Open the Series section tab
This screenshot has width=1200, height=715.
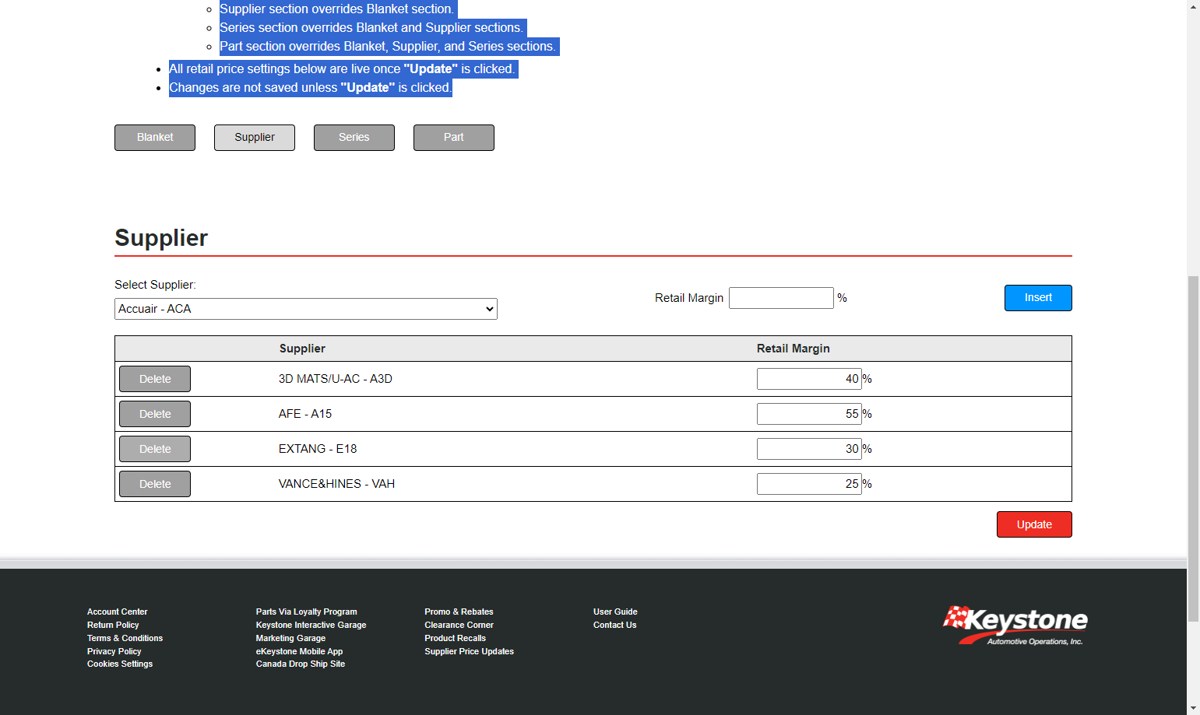pyautogui.click(x=354, y=138)
